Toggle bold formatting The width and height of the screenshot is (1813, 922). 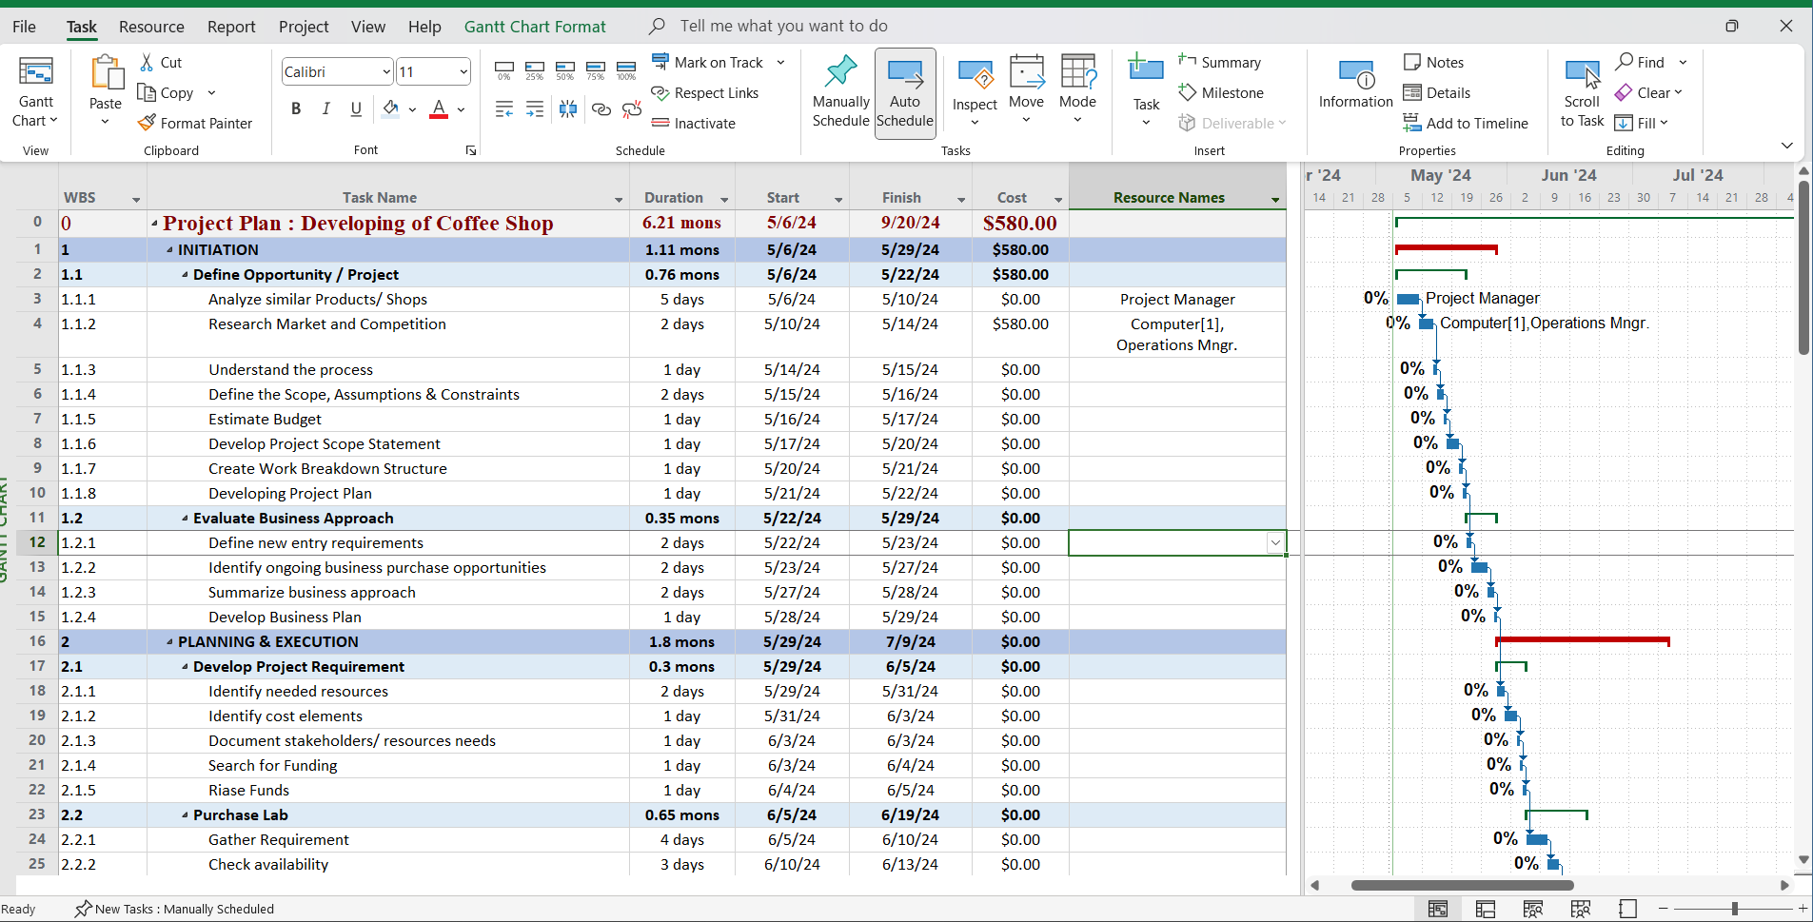click(295, 108)
